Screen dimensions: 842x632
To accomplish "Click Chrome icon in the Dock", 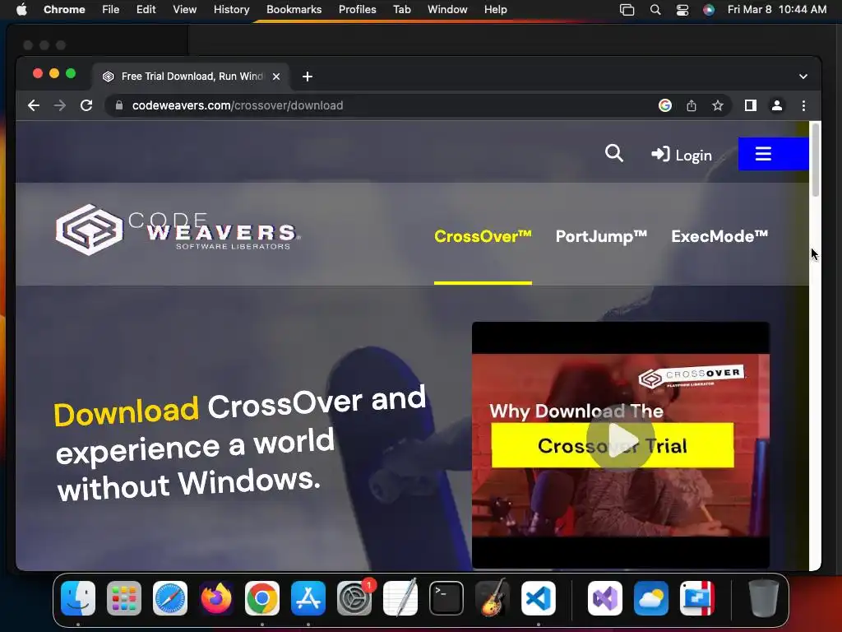I will point(262,598).
